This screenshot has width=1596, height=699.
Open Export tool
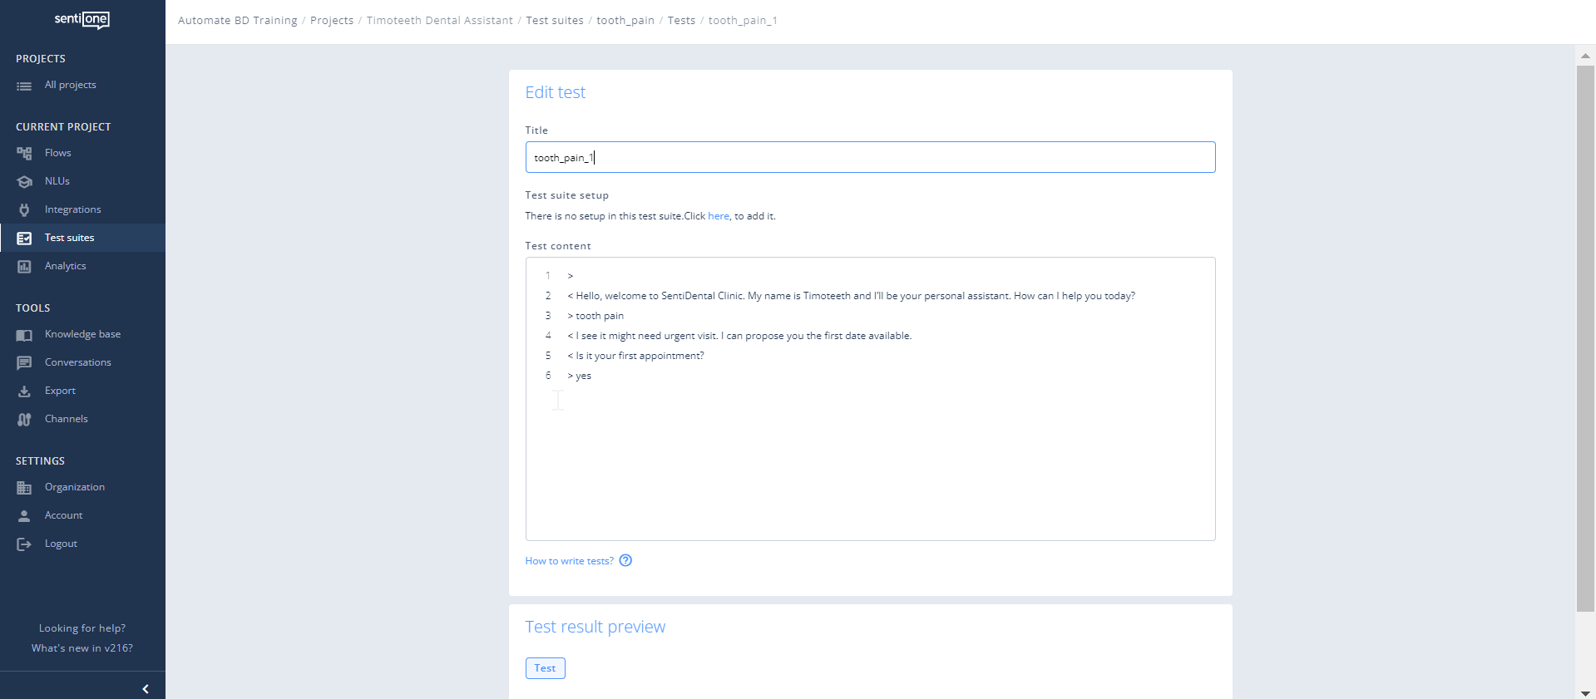[60, 391]
